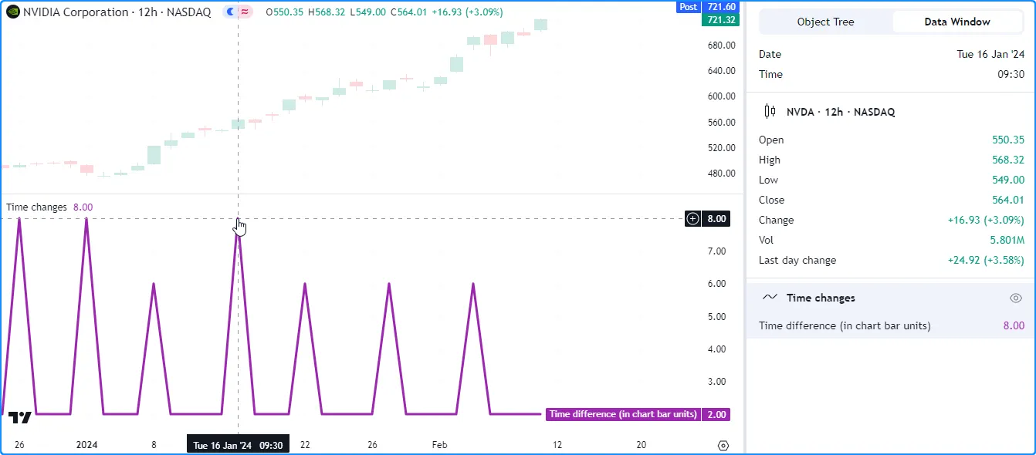Select the NVDA · 12h · NASDAQ data header

coord(840,112)
